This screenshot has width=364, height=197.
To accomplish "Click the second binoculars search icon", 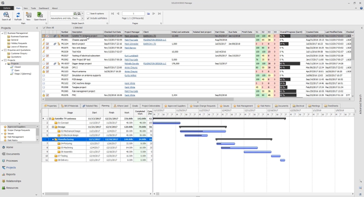I will 79,14.
